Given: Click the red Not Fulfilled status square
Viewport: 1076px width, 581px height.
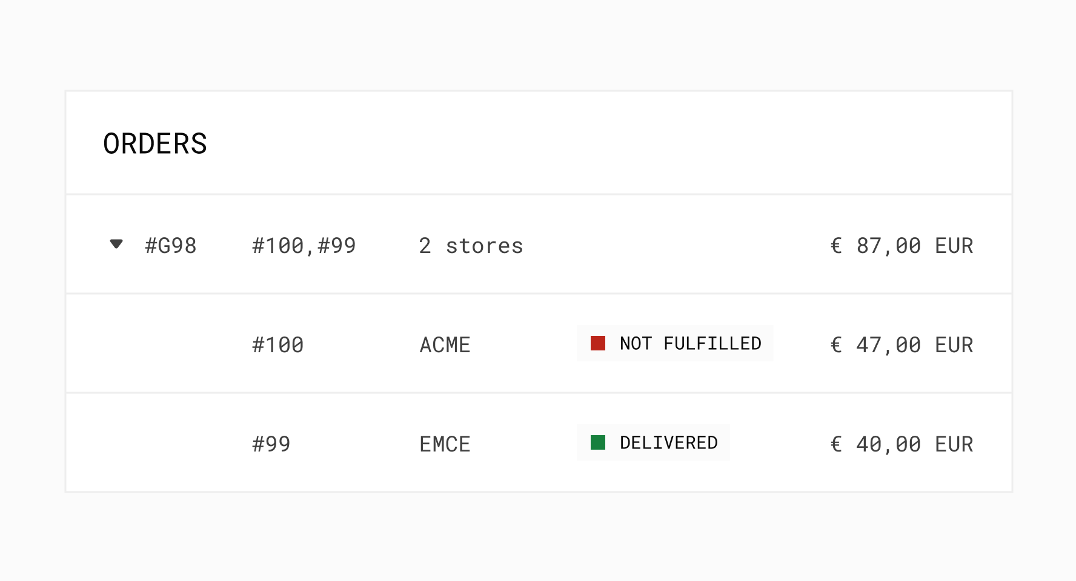Looking at the screenshot, I should 598,344.
